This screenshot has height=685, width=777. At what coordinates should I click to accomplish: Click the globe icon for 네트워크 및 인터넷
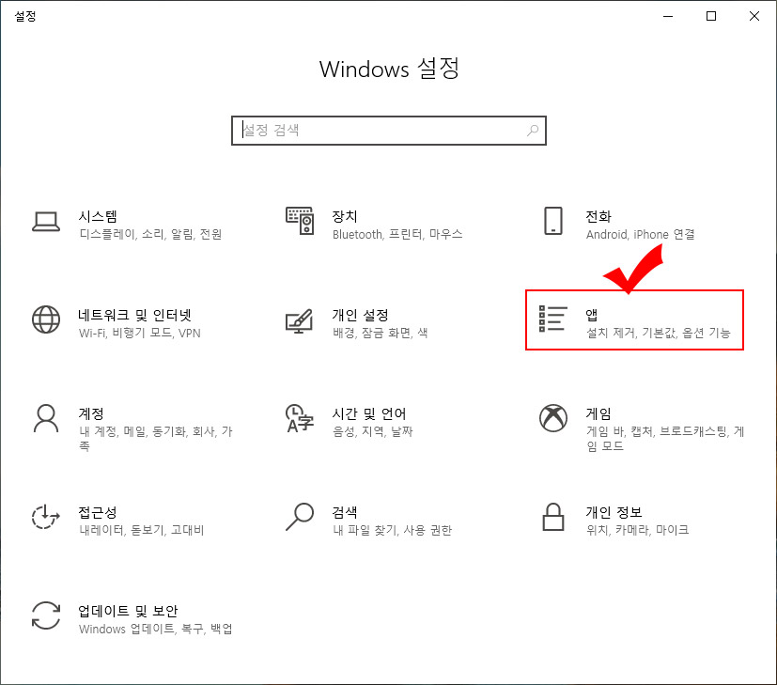[x=46, y=319]
